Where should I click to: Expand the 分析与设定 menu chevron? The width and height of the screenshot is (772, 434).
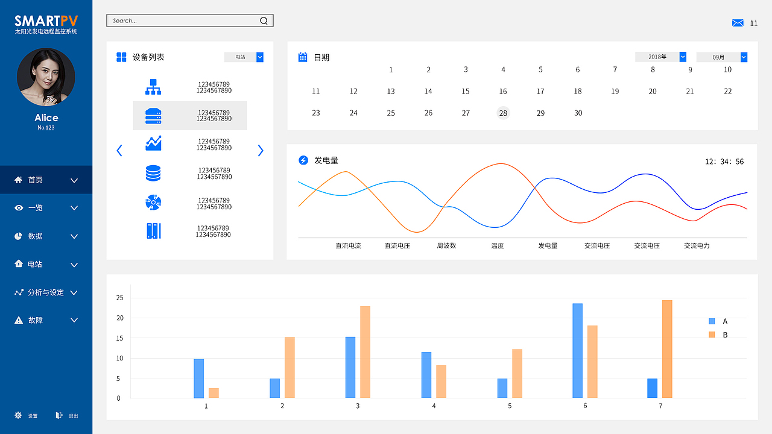click(x=74, y=292)
